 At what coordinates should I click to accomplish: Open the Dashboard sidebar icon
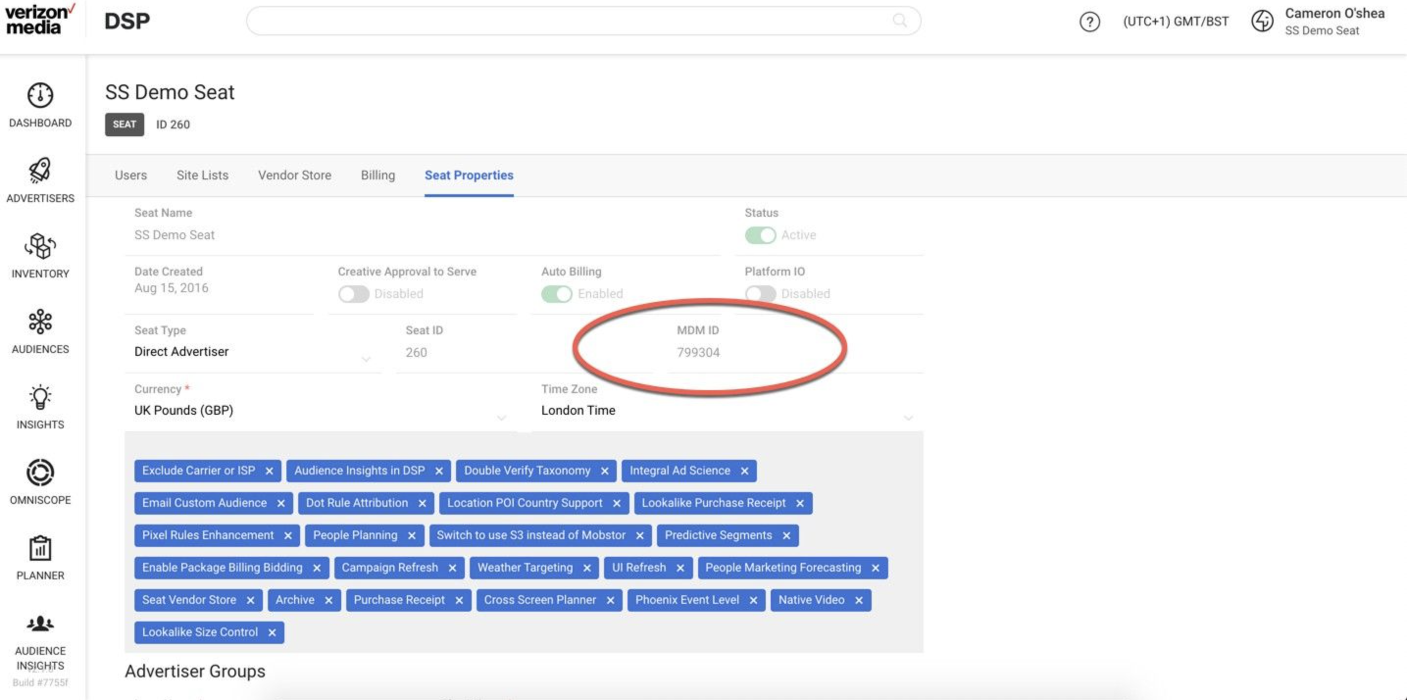pos(40,96)
